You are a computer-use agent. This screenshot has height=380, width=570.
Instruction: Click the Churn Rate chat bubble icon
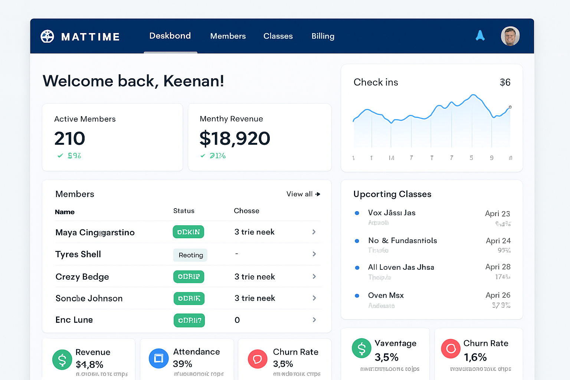point(258,359)
